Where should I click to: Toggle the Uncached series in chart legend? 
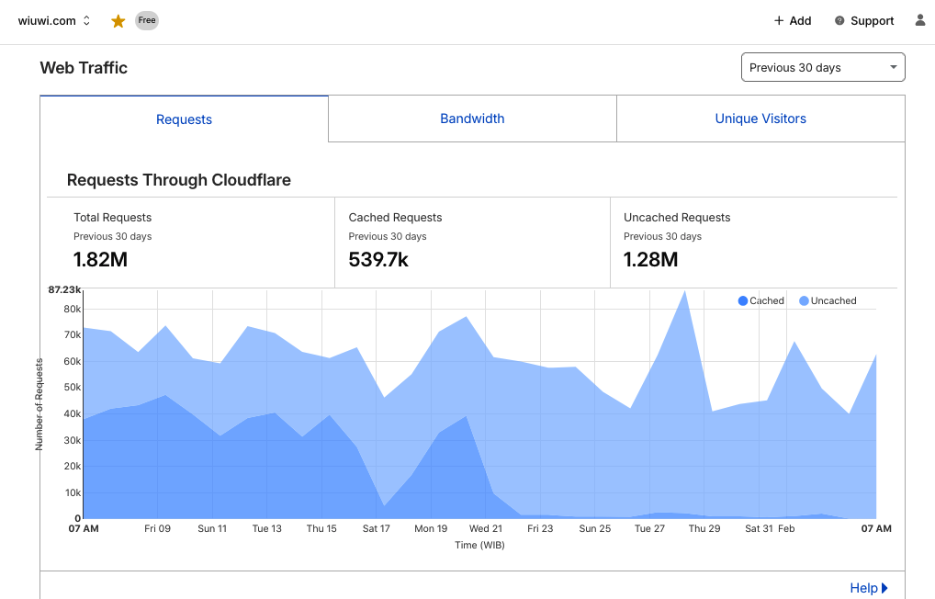tap(828, 300)
